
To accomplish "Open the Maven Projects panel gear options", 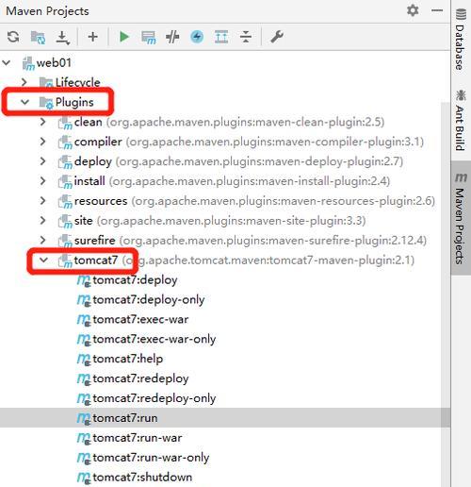I will pos(413,10).
